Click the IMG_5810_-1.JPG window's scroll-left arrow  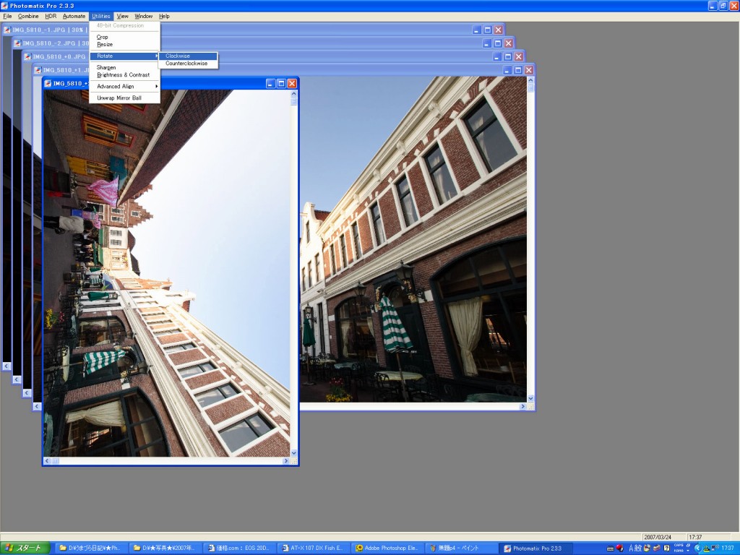[6, 366]
